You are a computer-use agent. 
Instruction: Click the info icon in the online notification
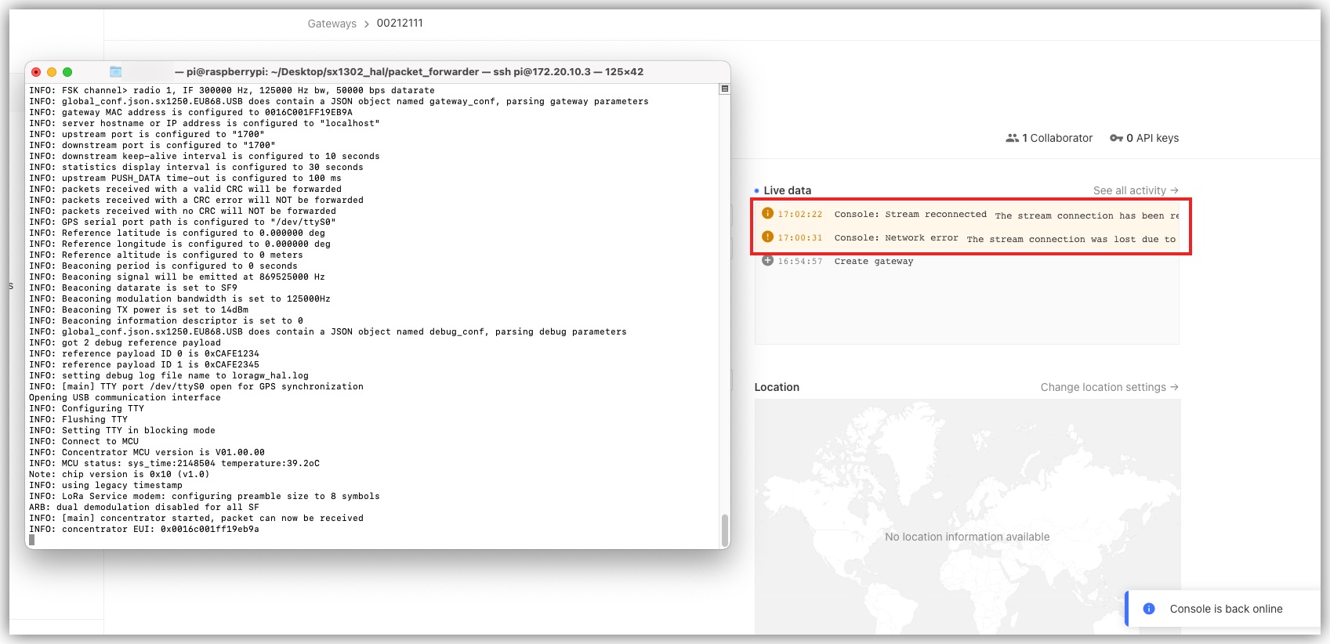pyautogui.click(x=1149, y=609)
